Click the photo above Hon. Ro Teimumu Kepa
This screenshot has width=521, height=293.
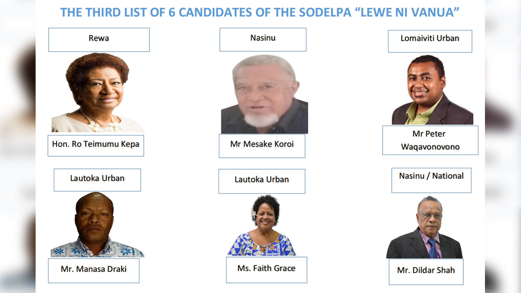(x=97, y=92)
